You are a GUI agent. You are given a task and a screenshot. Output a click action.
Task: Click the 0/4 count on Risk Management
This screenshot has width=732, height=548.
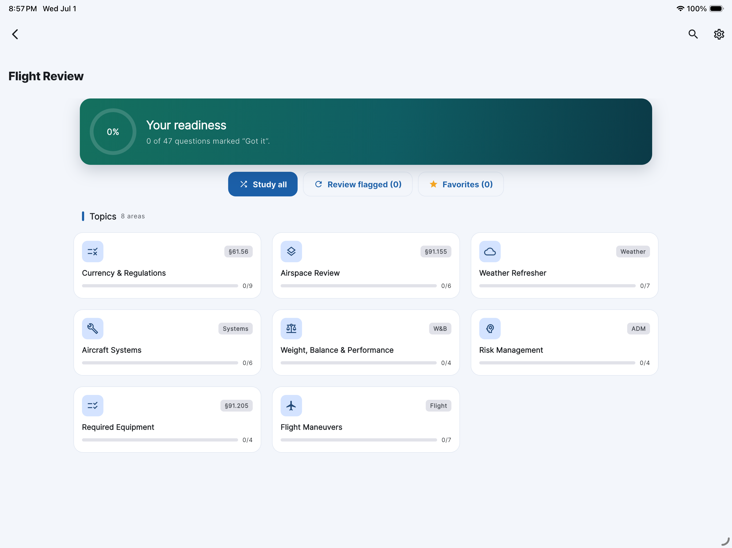[644, 363]
